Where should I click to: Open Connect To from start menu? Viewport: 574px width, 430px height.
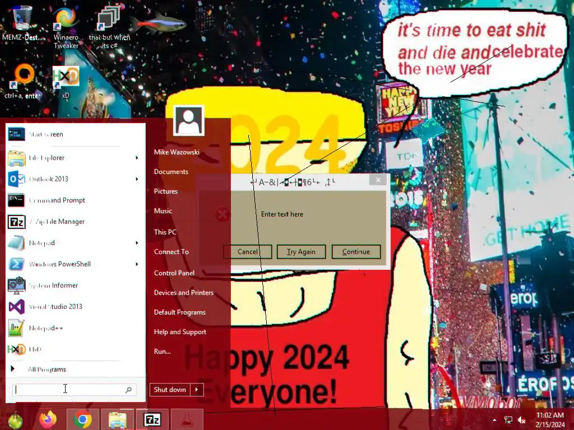(172, 252)
